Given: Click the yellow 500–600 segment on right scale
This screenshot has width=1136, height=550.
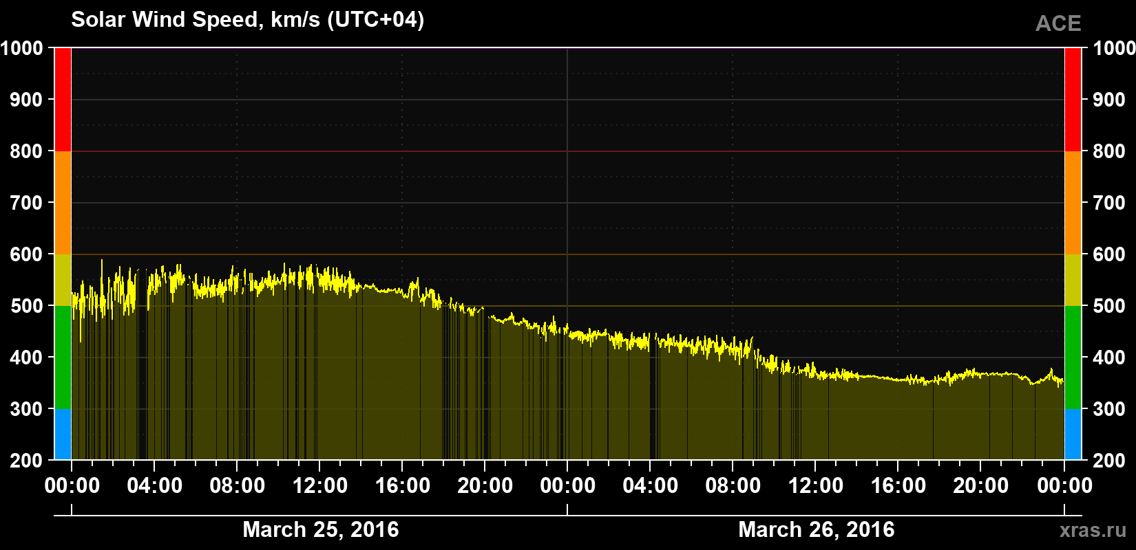Looking at the screenshot, I should tap(1073, 280).
